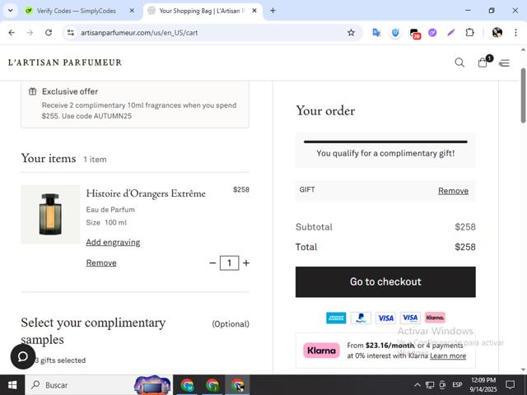The width and height of the screenshot is (527, 395).
Task: Decrease quantity with the minus button
Action: 212,263
